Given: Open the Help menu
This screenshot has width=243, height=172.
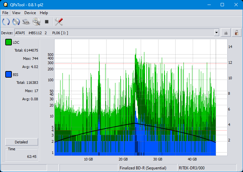Looking at the screenshot, I should (x=44, y=13).
